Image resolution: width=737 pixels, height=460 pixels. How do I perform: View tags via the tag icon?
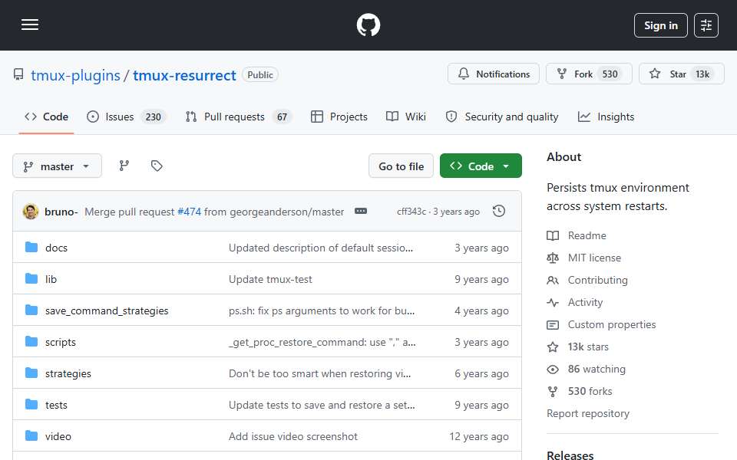[157, 166]
